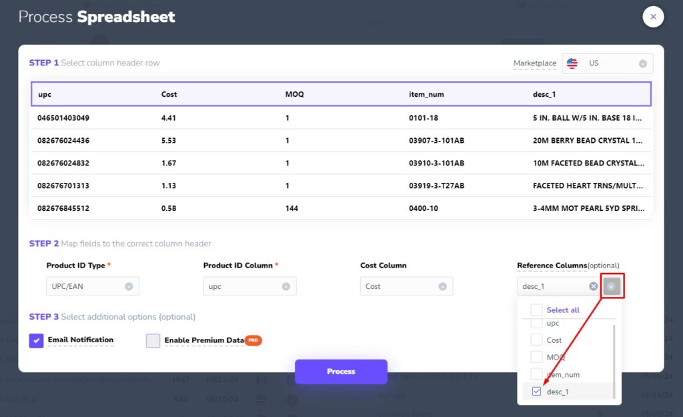
Task: Check the item_num checkbox in the column list
Action: pos(536,374)
